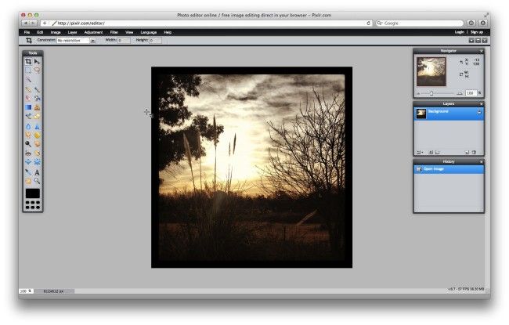Select the Dodge tool

pos(28,144)
